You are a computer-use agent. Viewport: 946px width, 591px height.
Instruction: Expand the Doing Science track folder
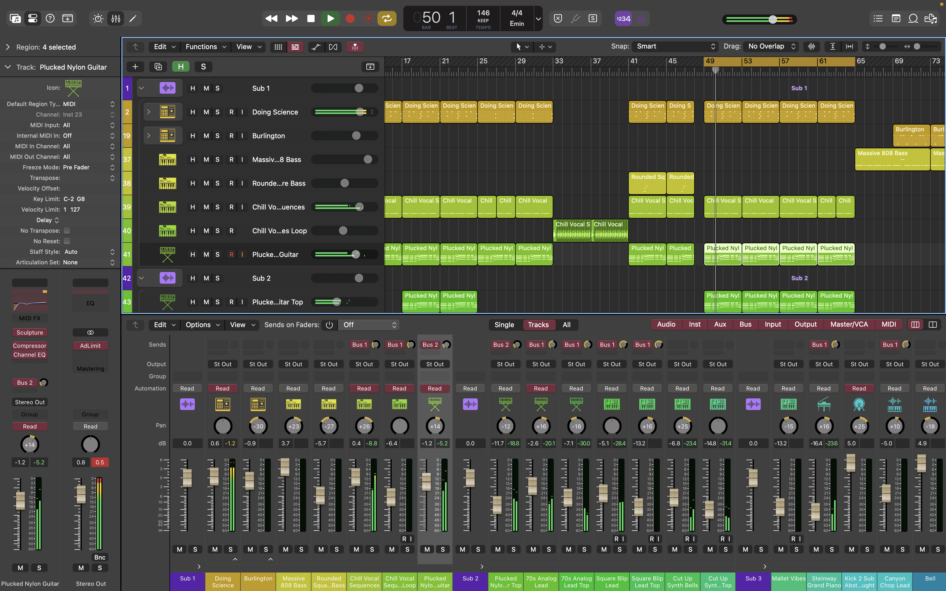(x=149, y=112)
